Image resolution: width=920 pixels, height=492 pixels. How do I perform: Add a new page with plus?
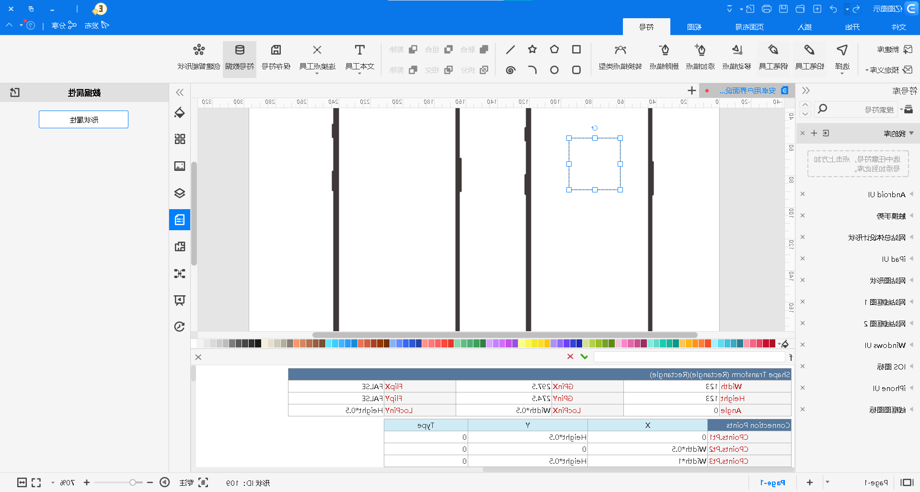coord(810,482)
